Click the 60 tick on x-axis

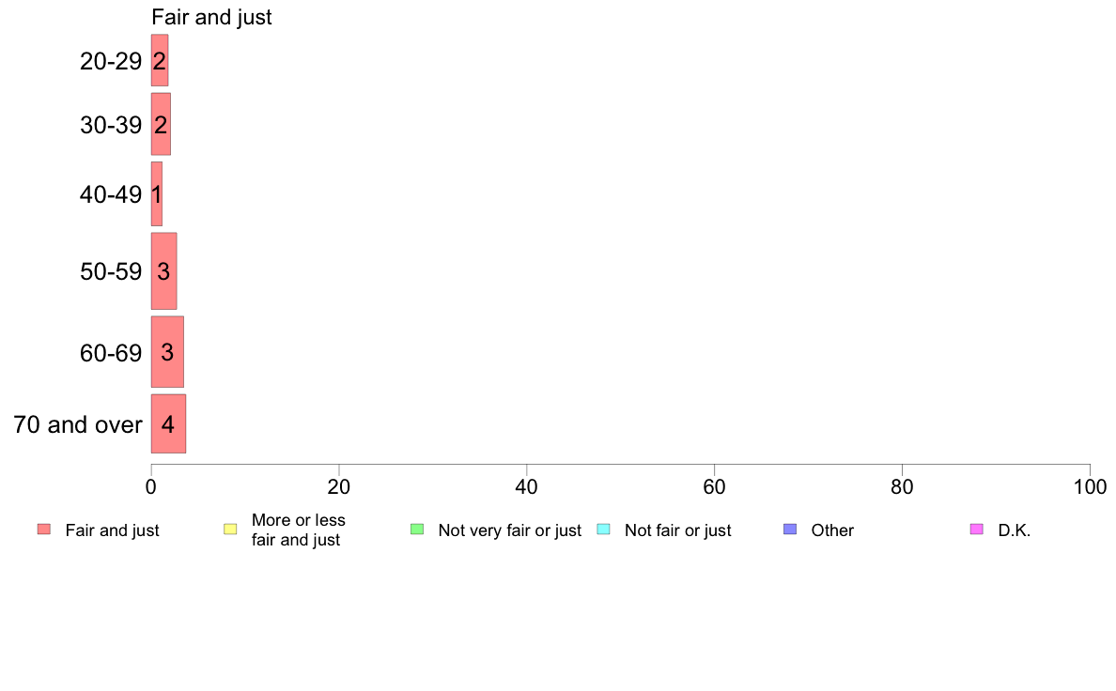click(714, 486)
